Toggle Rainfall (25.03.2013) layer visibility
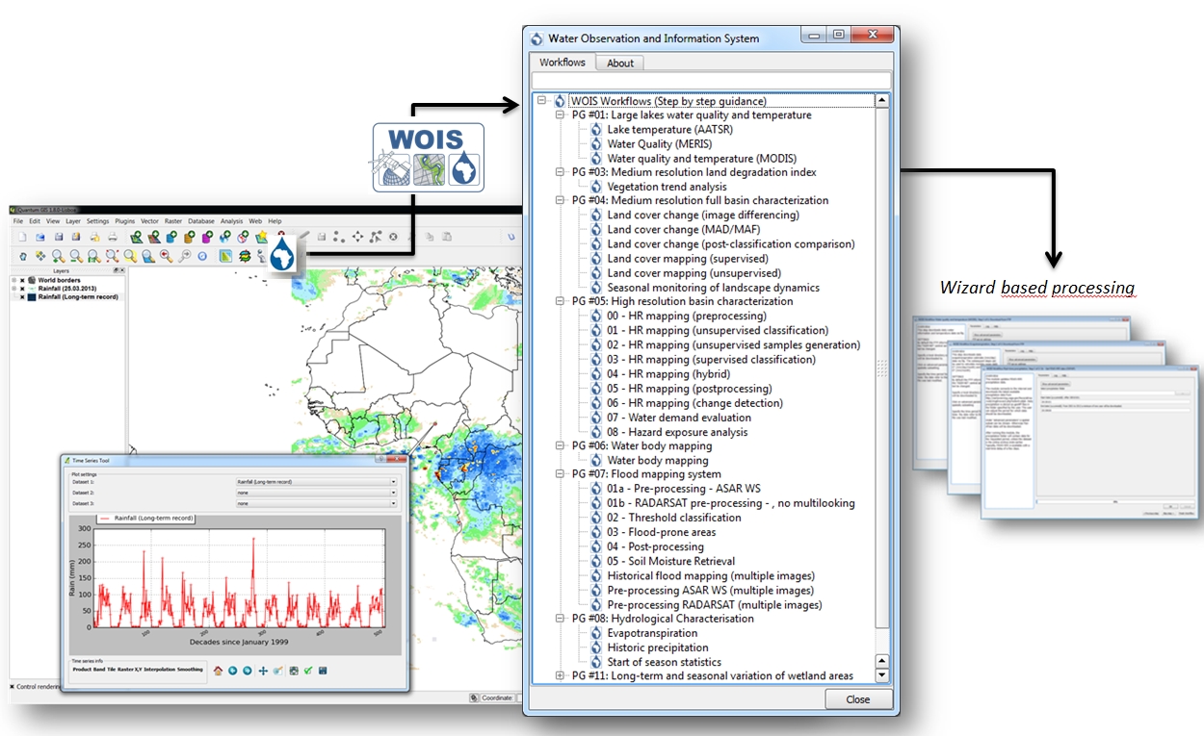This screenshot has height=736, width=1204. click(22, 289)
